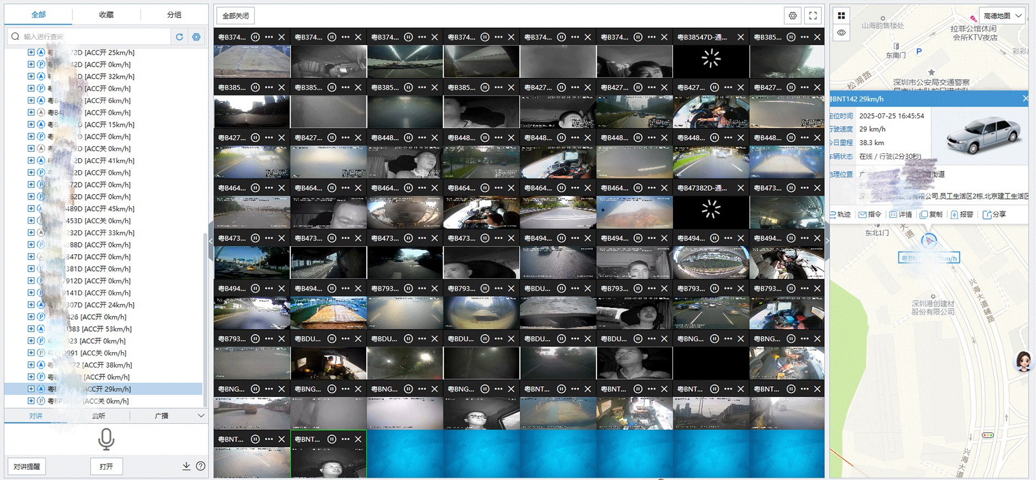Image resolution: width=1036 pixels, height=480 pixels.
Task: Pause the last video tile with green border
Action: pyautogui.click(x=332, y=439)
